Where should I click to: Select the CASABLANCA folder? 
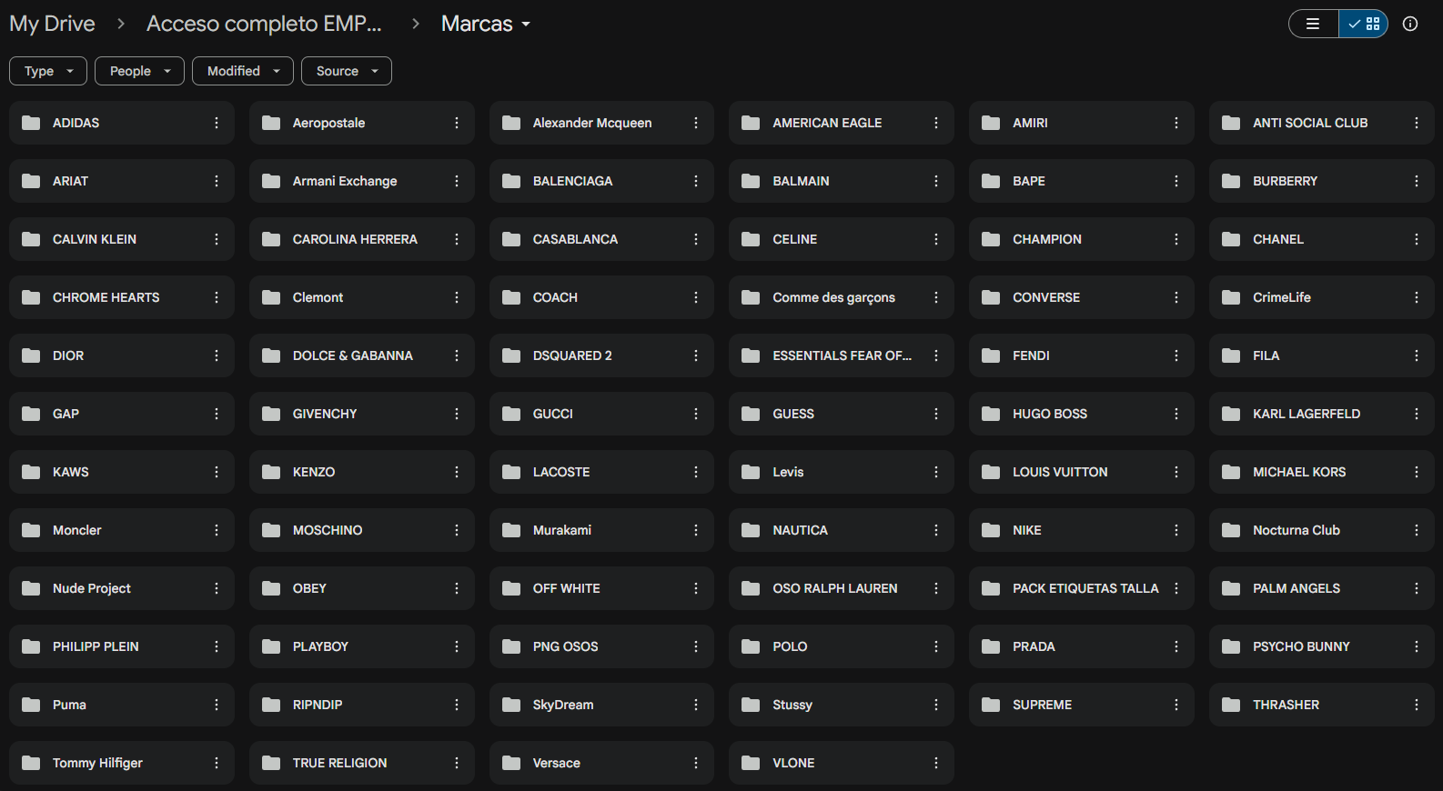601,239
